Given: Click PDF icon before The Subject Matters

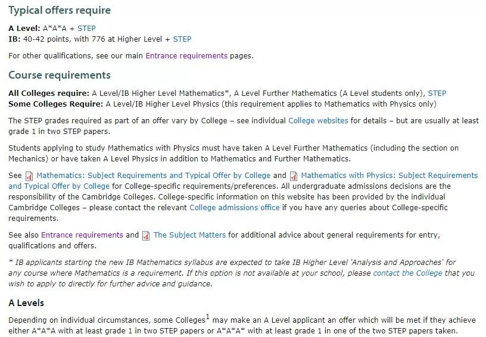Looking at the screenshot, I should (146, 236).
